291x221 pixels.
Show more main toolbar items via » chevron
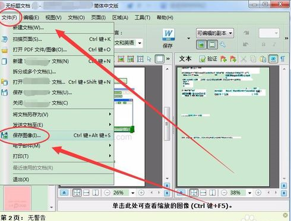[286, 38]
